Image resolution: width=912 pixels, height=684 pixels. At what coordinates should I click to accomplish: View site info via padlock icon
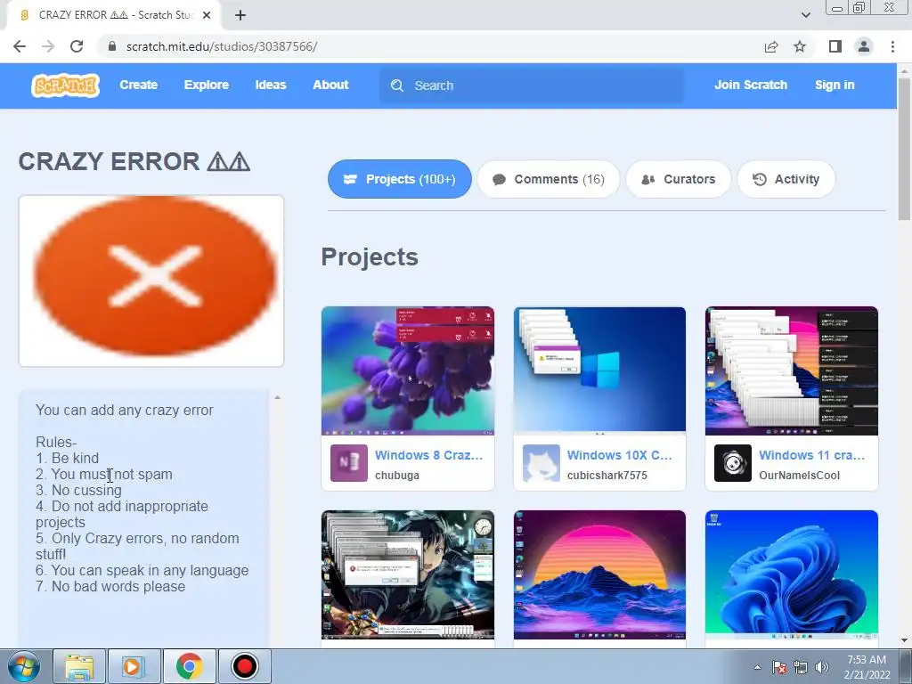pos(112,46)
